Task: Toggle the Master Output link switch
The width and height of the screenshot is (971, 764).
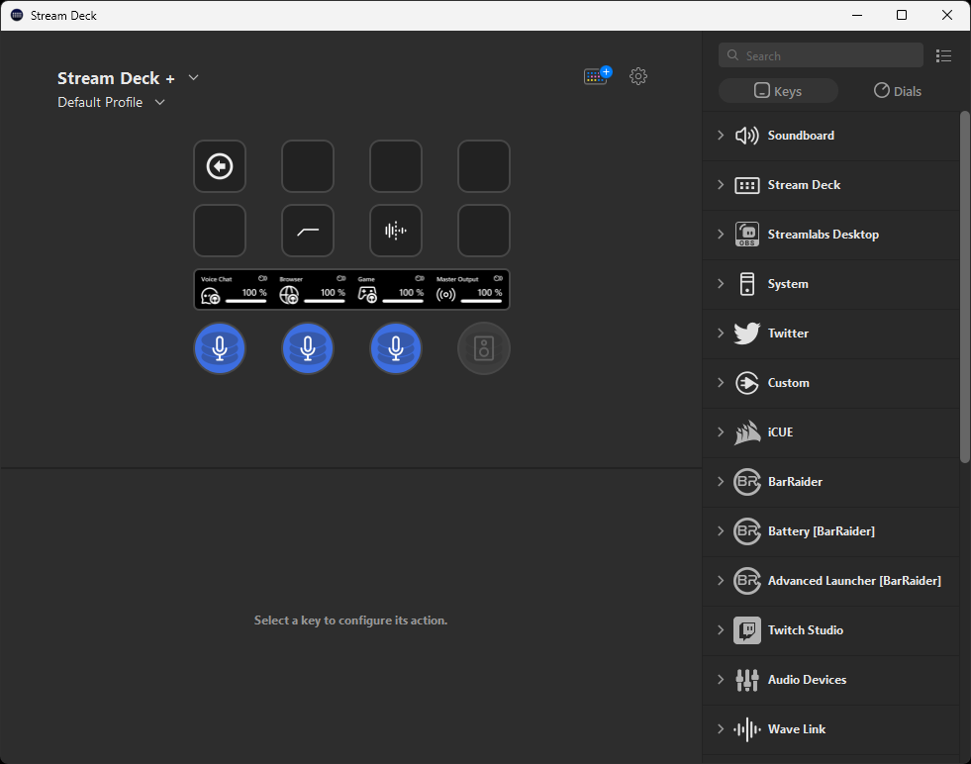Action: 498,279
